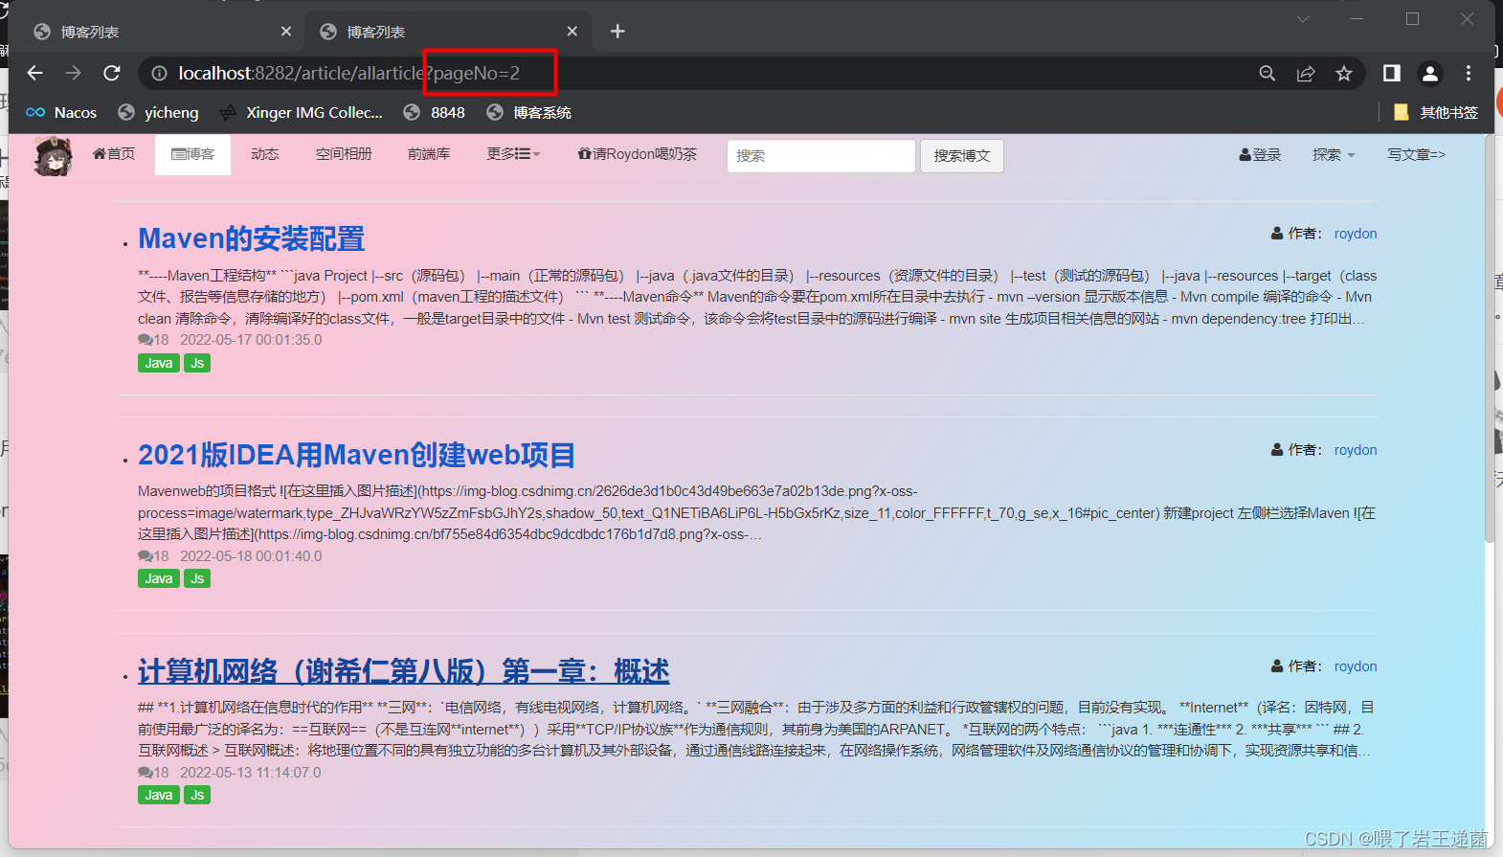Click the browser forward arrow

coord(74,73)
